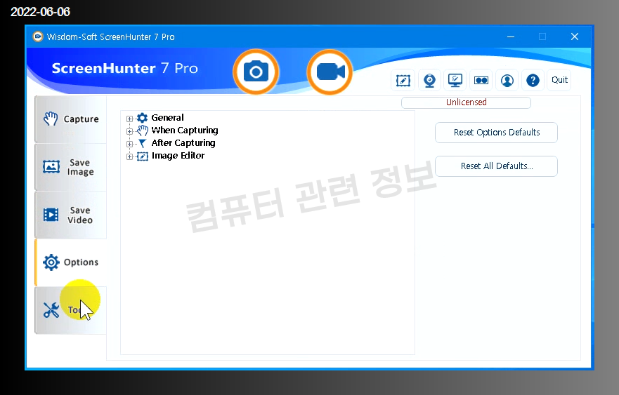Image resolution: width=619 pixels, height=395 pixels.
Task: Select the After Capturing options item
Action: (183, 142)
